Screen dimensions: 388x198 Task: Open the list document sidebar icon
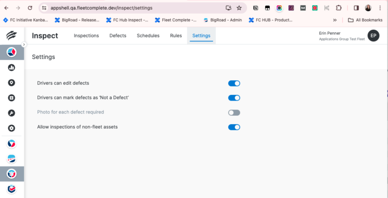(x=12, y=98)
